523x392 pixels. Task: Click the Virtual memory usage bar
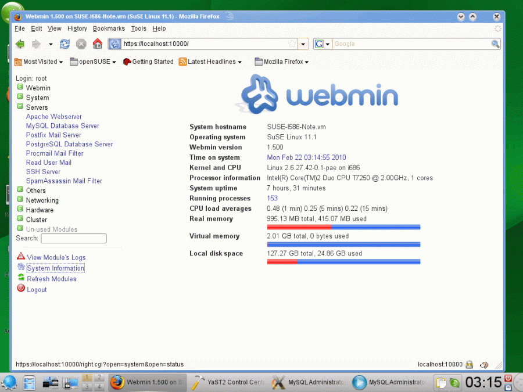coord(343,244)
